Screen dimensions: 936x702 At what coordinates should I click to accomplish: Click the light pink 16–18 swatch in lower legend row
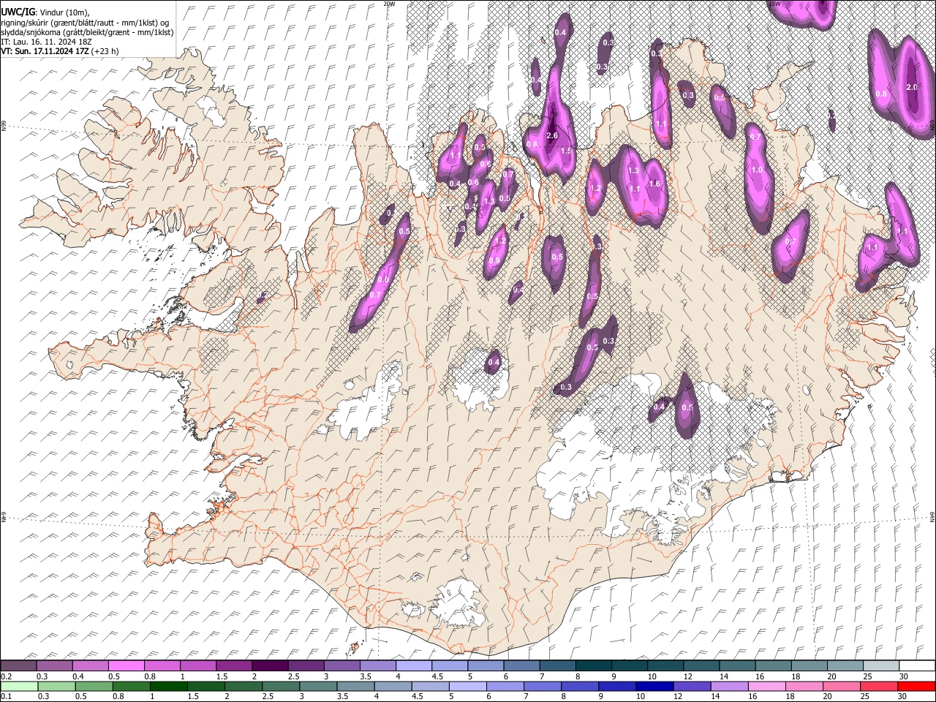[766, 686]
